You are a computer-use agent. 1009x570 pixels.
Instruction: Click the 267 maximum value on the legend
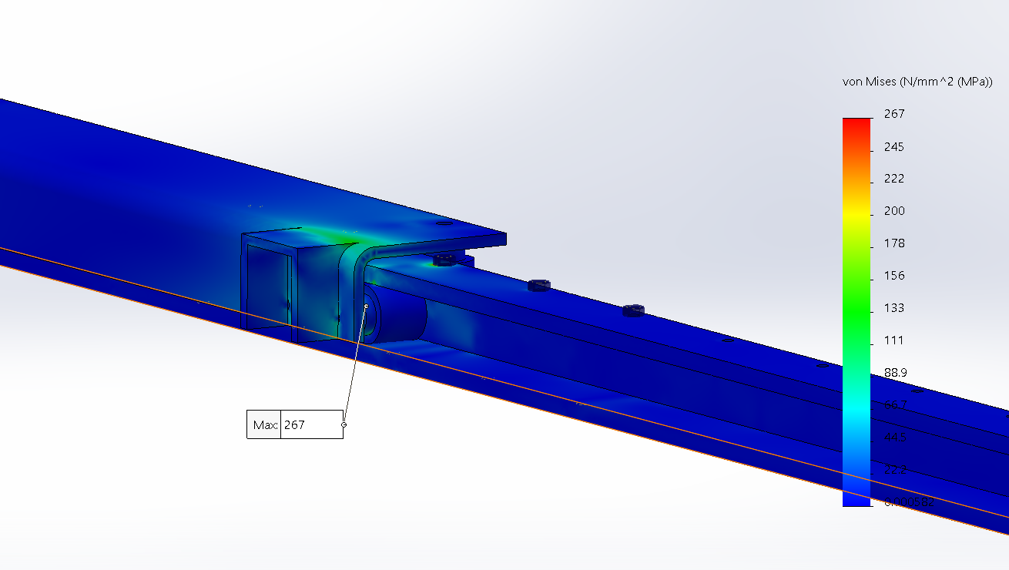pyautogui.click(x=894, y=114)
